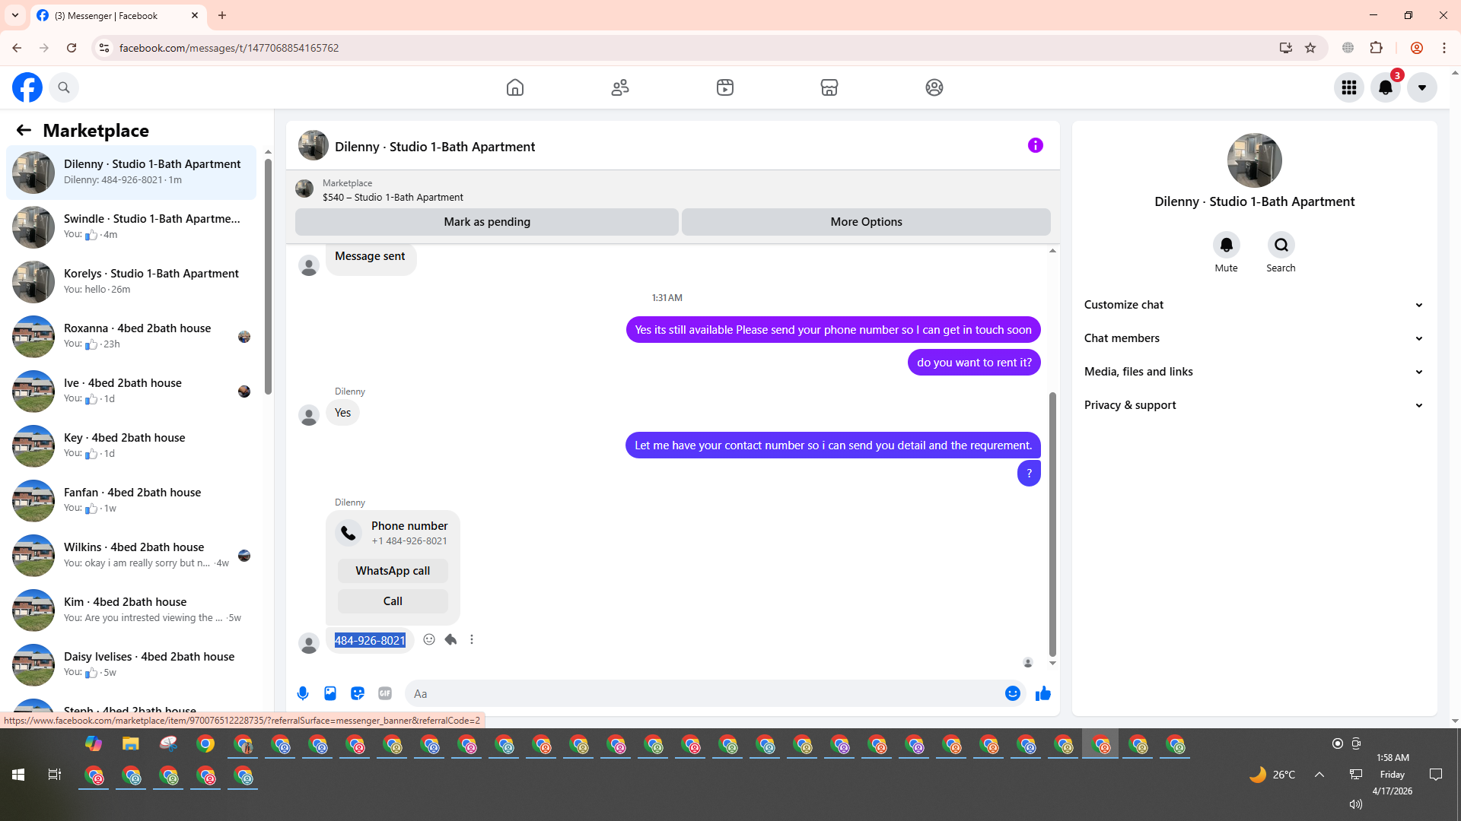Screen dimensions: 1461x821
Task: Open the Daisy Ivelises 4bed 2bath house chat
Action: [x=131, y=665]
